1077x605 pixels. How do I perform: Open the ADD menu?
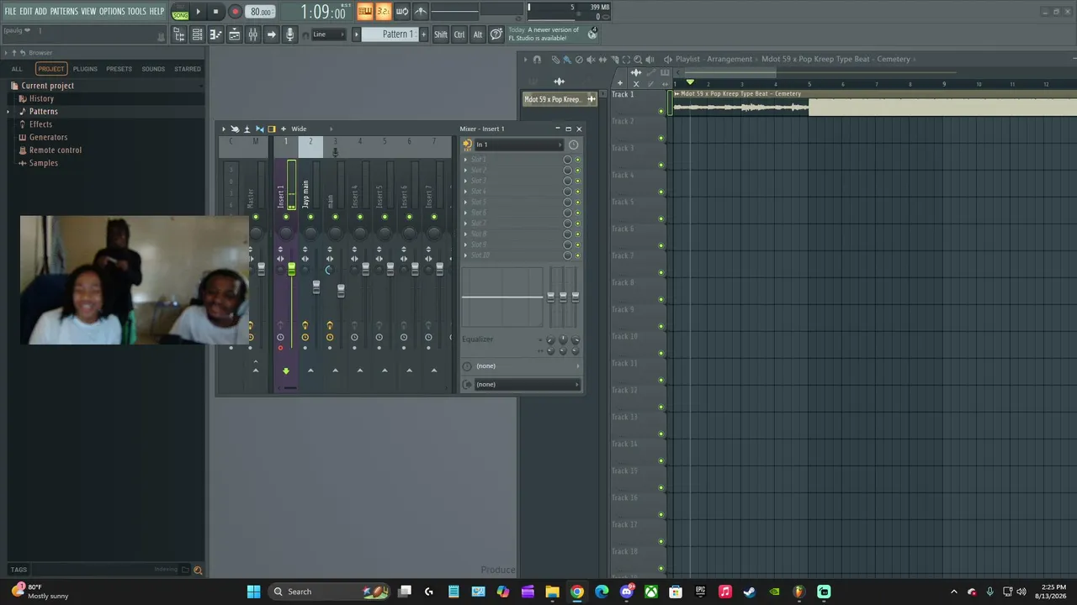tap(40, 12)
